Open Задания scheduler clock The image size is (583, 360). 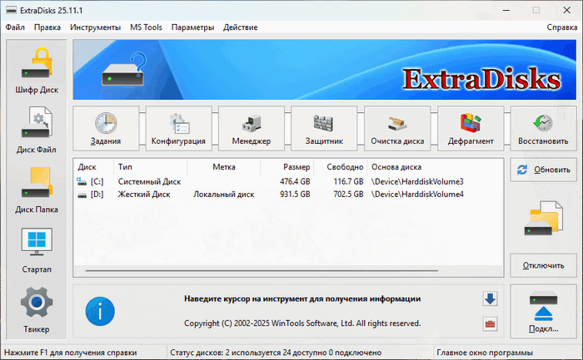point(106,128)
